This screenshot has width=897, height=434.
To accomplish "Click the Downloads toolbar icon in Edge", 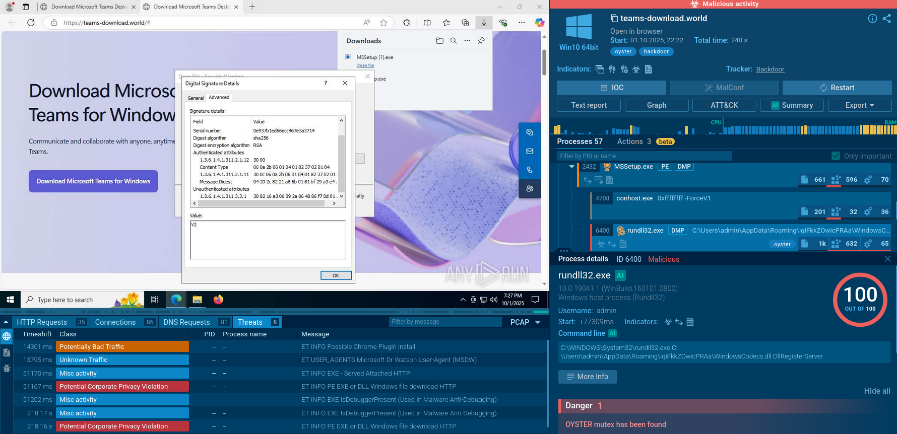I will pyautogui.click(x=484, y=23).
